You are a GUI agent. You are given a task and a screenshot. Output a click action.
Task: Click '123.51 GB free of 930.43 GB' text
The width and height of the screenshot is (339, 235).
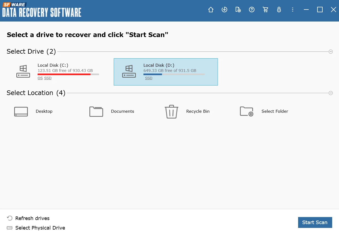pyautogui.click(x=65, y=71)
